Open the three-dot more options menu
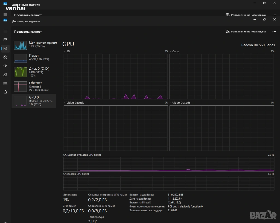The image size is (280, 223). coord(274,32)
